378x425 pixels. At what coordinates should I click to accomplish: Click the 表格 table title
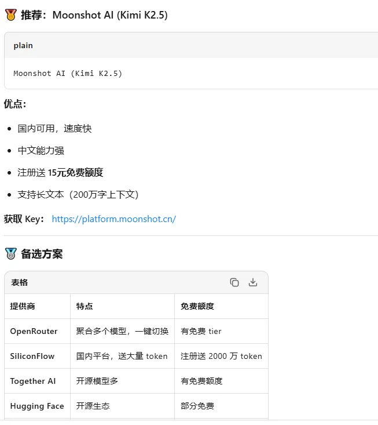tap(20, 282)
